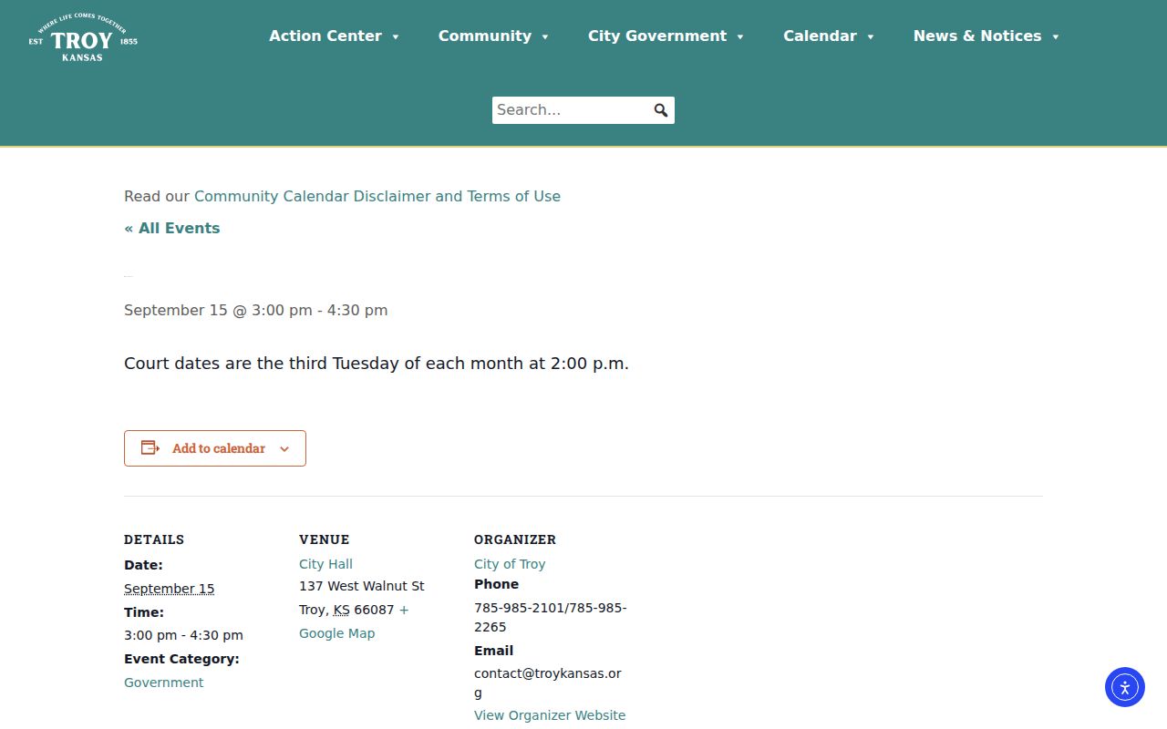Open Community Calendar Disclaimer and Terms link
Image resolution: width=1167 pixels, height=729 pixels.
point(377,196)
